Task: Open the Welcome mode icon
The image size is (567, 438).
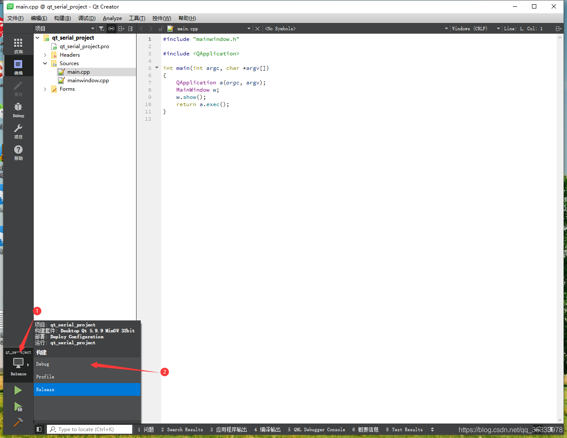Action: pos(18,46)
